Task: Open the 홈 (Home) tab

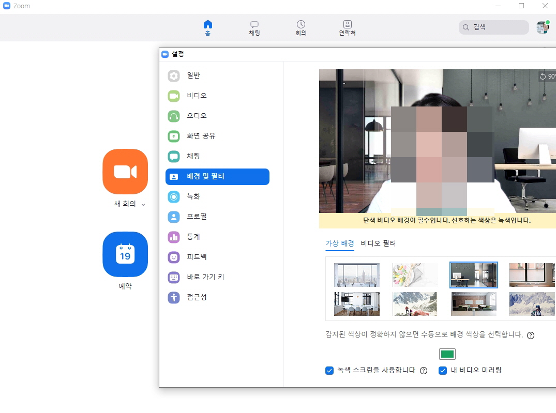Action: point(208,27)
